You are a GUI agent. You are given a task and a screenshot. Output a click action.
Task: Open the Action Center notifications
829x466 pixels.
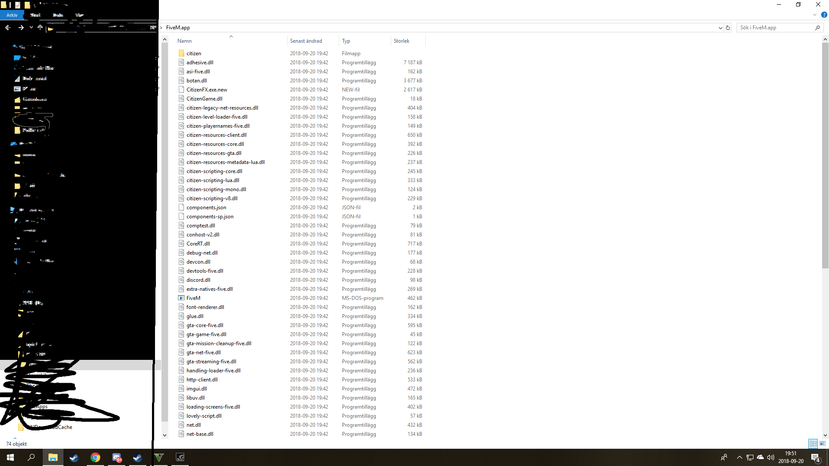(x=815, y=458)
